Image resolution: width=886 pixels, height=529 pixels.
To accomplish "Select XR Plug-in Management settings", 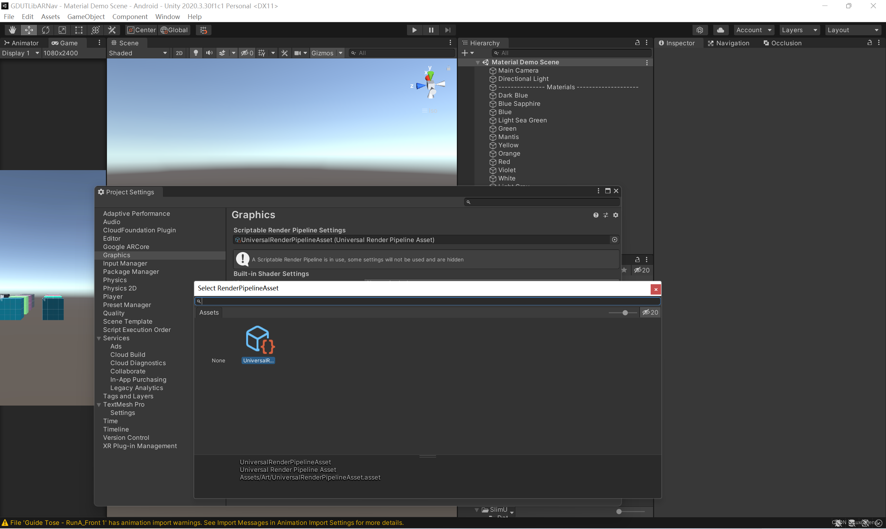I will point(140,446).
